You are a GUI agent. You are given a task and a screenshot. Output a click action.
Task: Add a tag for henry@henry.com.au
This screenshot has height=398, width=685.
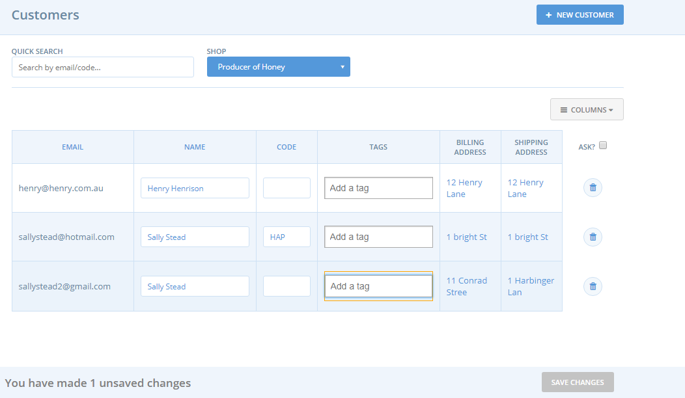coord(378,188)
